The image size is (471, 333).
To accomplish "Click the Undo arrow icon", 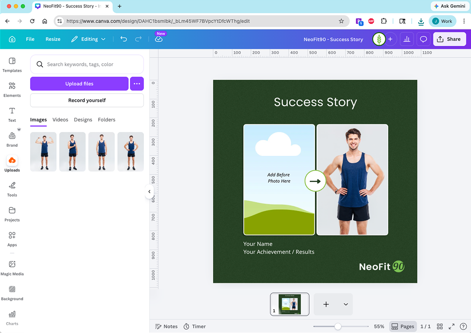I will [123, 39].
